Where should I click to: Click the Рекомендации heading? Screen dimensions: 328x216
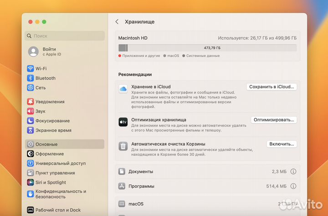[135, 75]
